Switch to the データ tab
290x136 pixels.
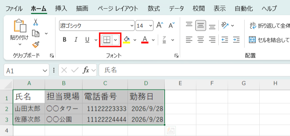pos(176,9)
